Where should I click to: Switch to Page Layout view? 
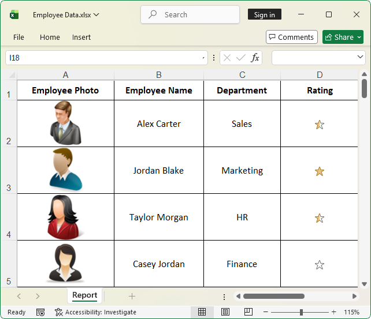point(225,312)
